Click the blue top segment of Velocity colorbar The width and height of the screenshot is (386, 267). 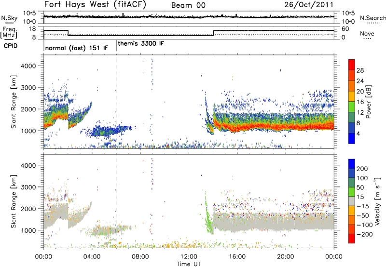coord(352,164)
